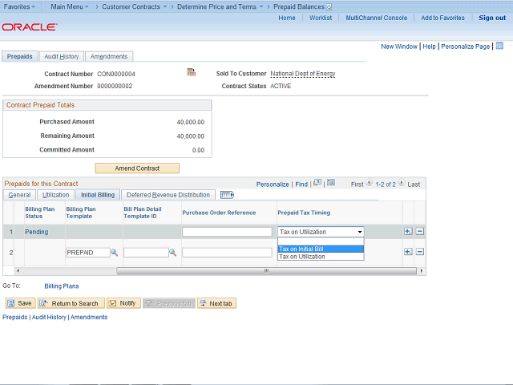The width and height of the screenshot is (513, 385).
Task: Click the Show all columns grid icon
Action: [227, 195]
